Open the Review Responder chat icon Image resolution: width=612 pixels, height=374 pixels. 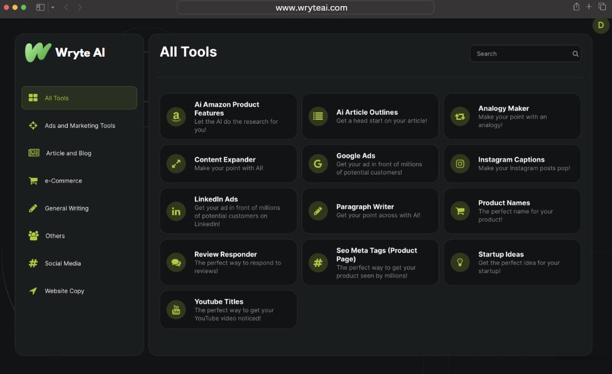[x=175, y=262]
